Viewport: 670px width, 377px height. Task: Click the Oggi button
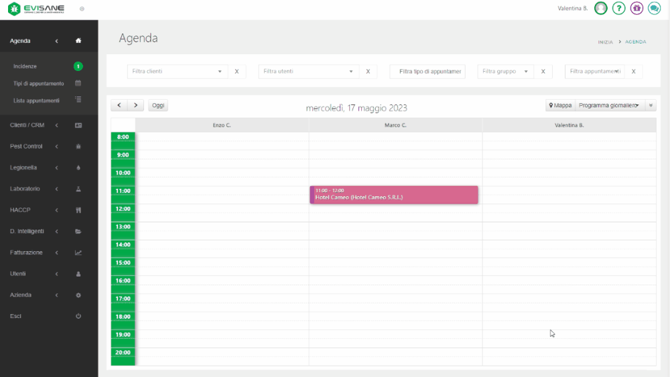pos(158,105)
